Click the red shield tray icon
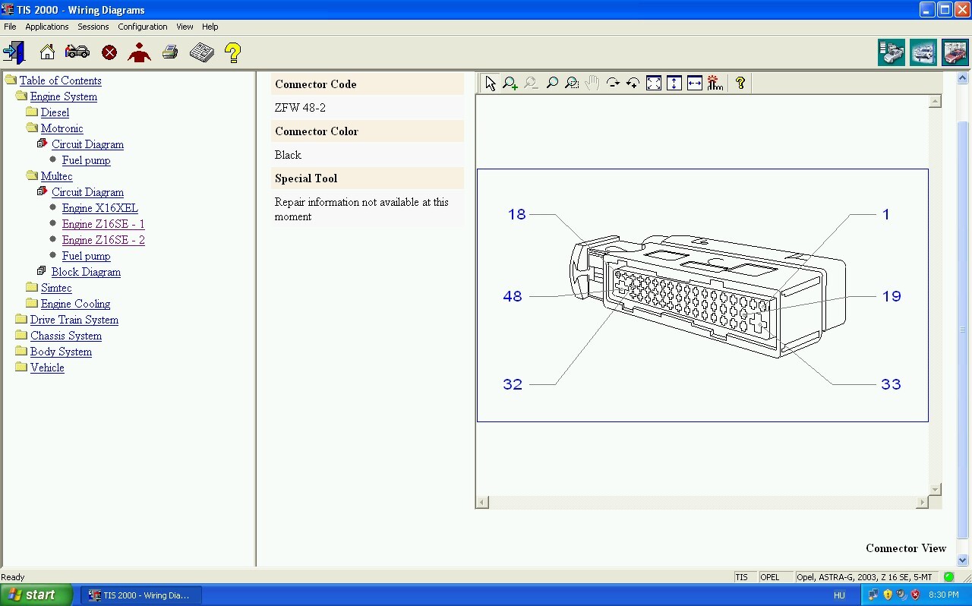The width and height of the screenshot is (972, 606). pyautogui.click(x=916, y=595)
